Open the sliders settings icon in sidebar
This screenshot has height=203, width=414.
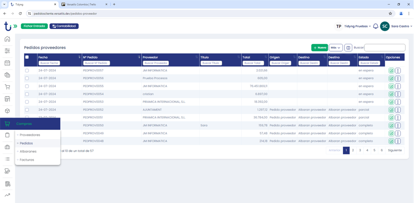coord(7,51)
